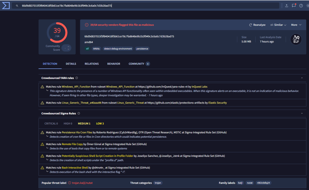Open the Community tab
This screenshot has width=309, height=190.
139,64
